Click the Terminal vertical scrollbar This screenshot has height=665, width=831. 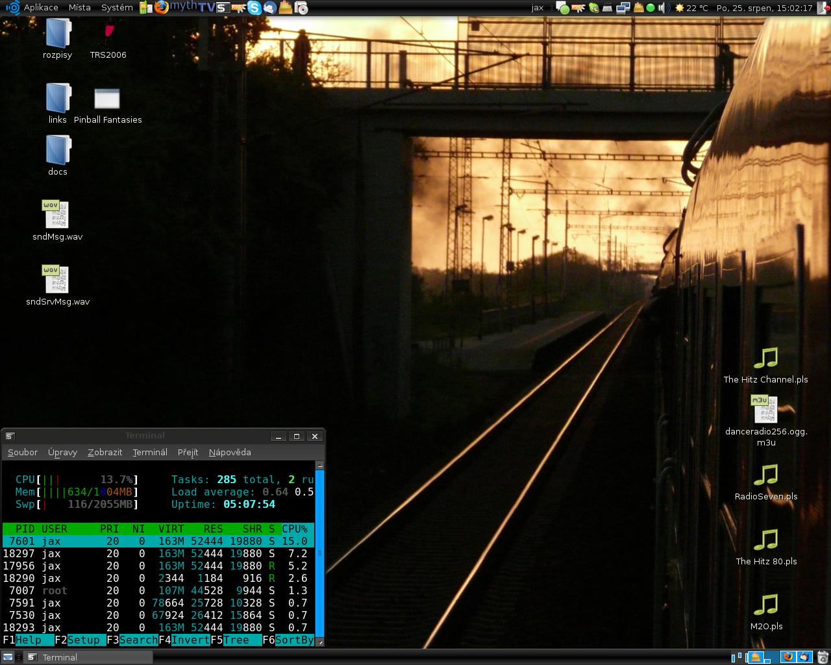point(319,552)
